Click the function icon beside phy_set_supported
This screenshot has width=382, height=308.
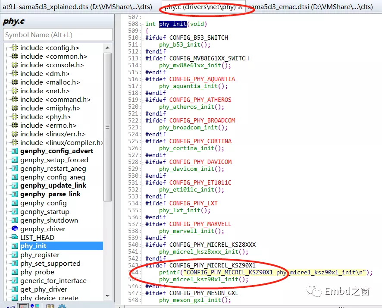click(15, 264)
